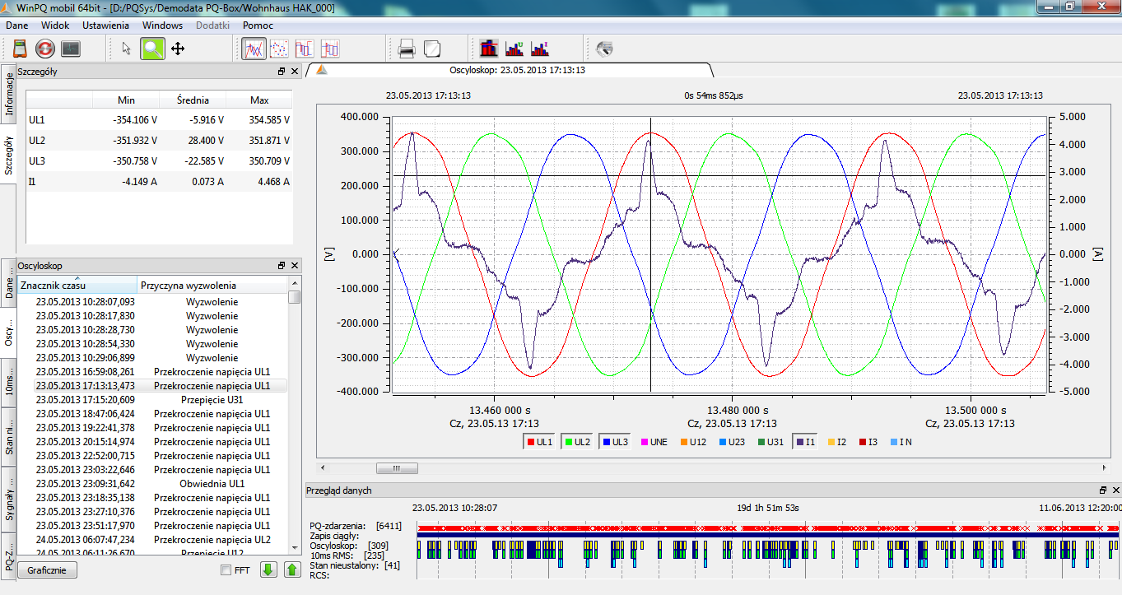Select event 23.05.2013 23:09:31,642 Obwiednia UL1
This screenshot has width=1122, height=595.
click(153, 483)
